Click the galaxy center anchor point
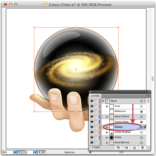 76,69
